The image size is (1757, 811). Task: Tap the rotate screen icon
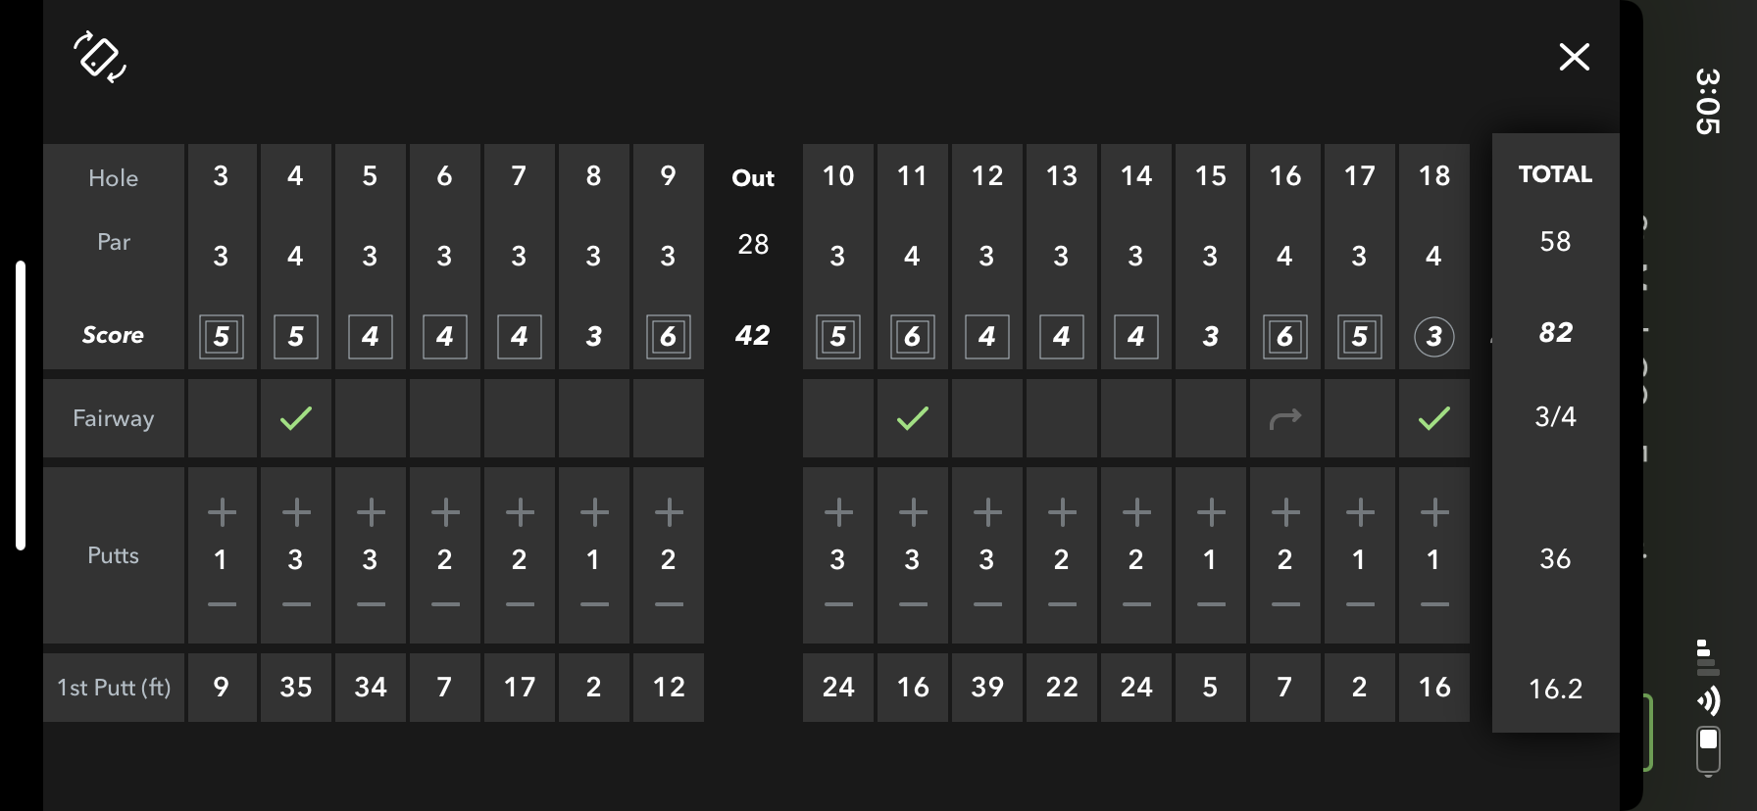tap(100, 57)
